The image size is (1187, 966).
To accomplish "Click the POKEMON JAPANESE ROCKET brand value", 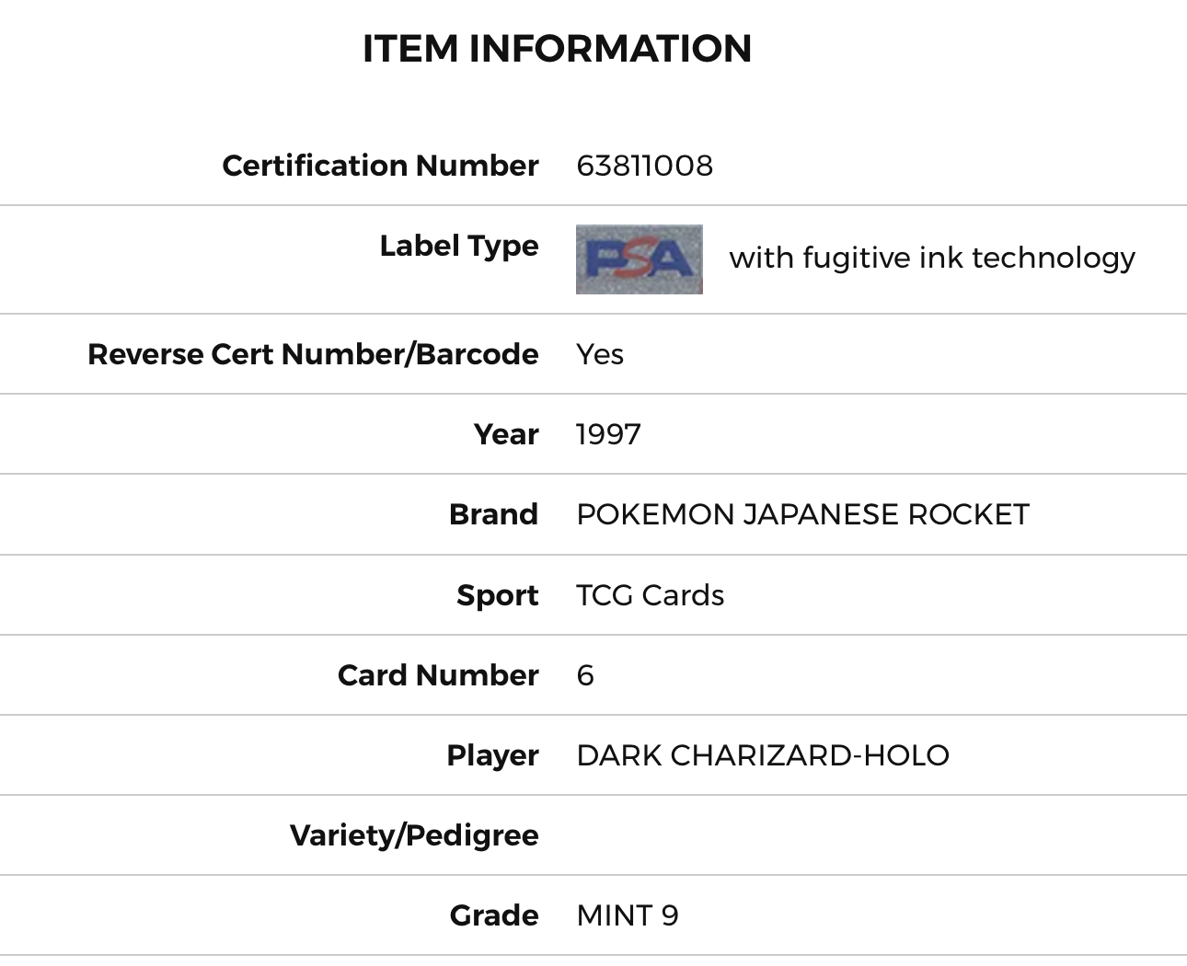I will pos(802,514).
